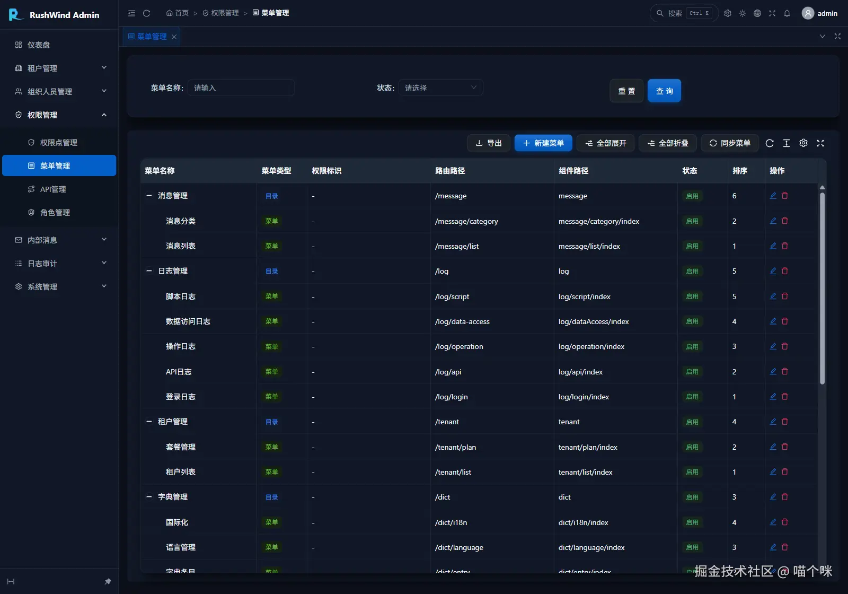The image size is (848, 594).
Task: Click the 查询 button
Action: 664,91
